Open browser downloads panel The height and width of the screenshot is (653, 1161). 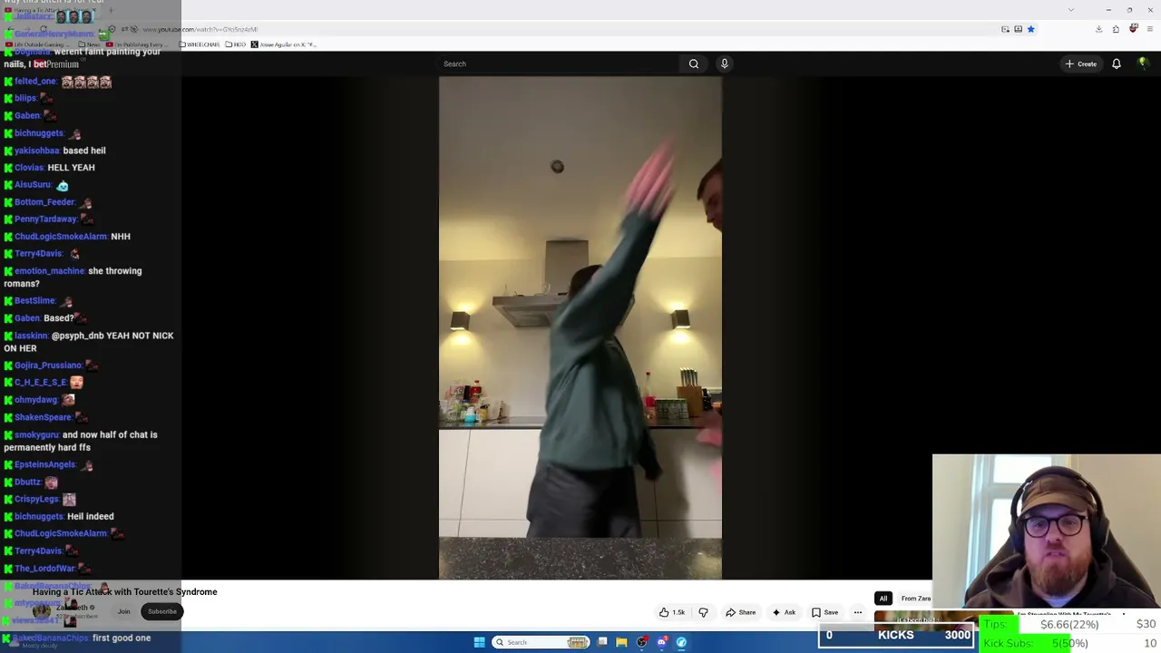[x=1098, y=29]
